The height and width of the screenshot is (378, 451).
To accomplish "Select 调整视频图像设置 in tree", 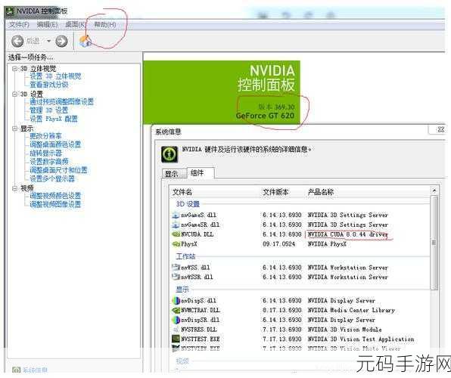I will pyautogui.click(x=55, y=204).
